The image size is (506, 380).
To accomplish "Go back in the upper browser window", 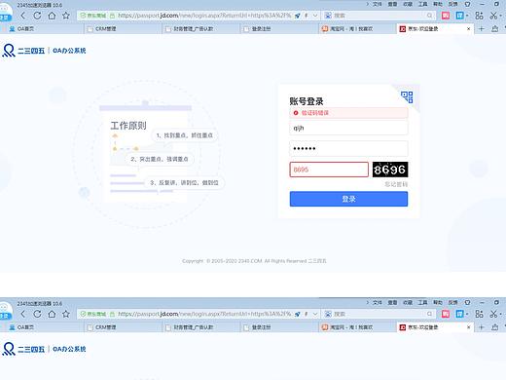I will [22, 16].
